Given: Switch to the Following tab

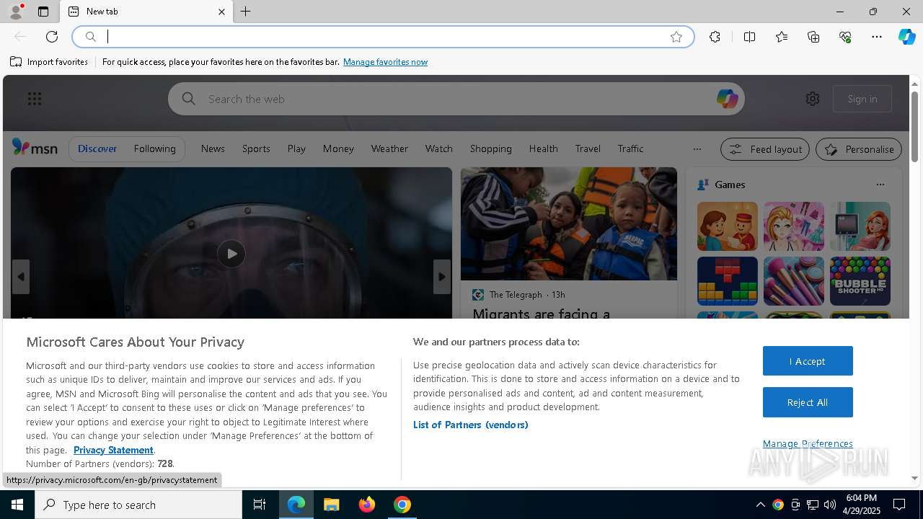Looking at the screenshot, I should [154, 148].
